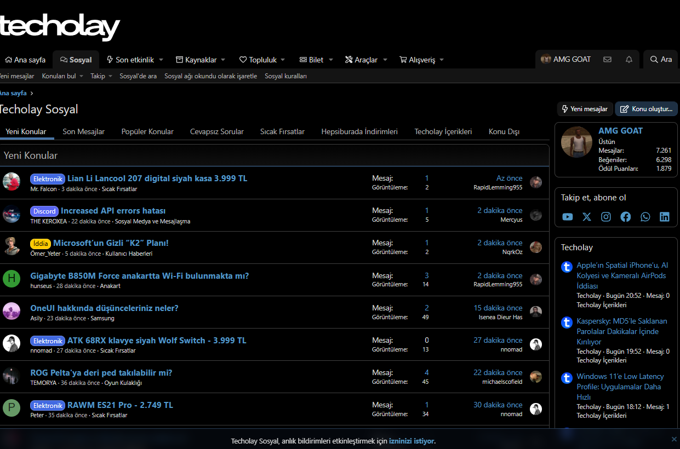Open Techolay's Facebook icon

click(x=626, y=217)
